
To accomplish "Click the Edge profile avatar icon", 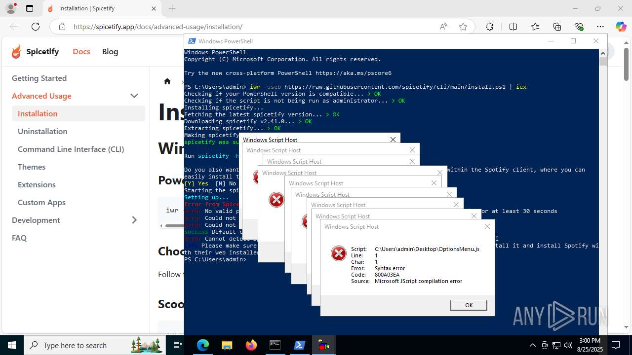I will point(12,8).
